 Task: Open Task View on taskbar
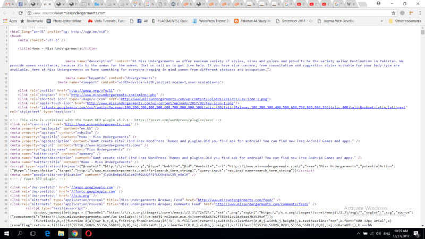tap(33, 233)
